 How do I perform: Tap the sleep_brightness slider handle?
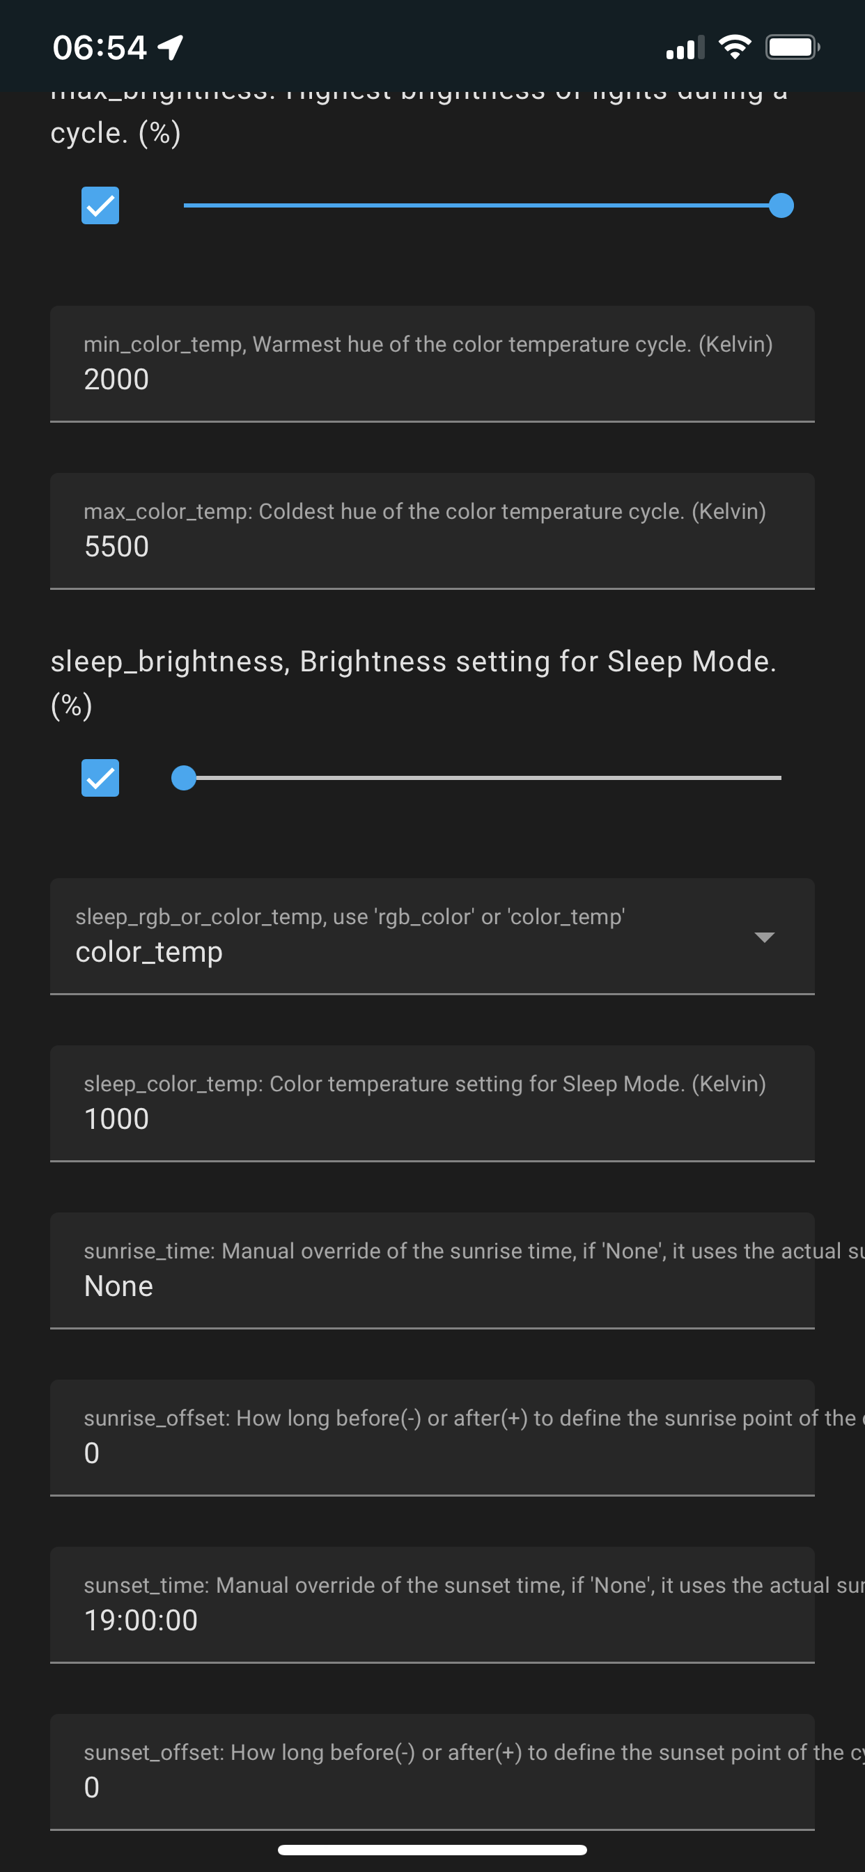pyautogui.click(x=184, y=778)
